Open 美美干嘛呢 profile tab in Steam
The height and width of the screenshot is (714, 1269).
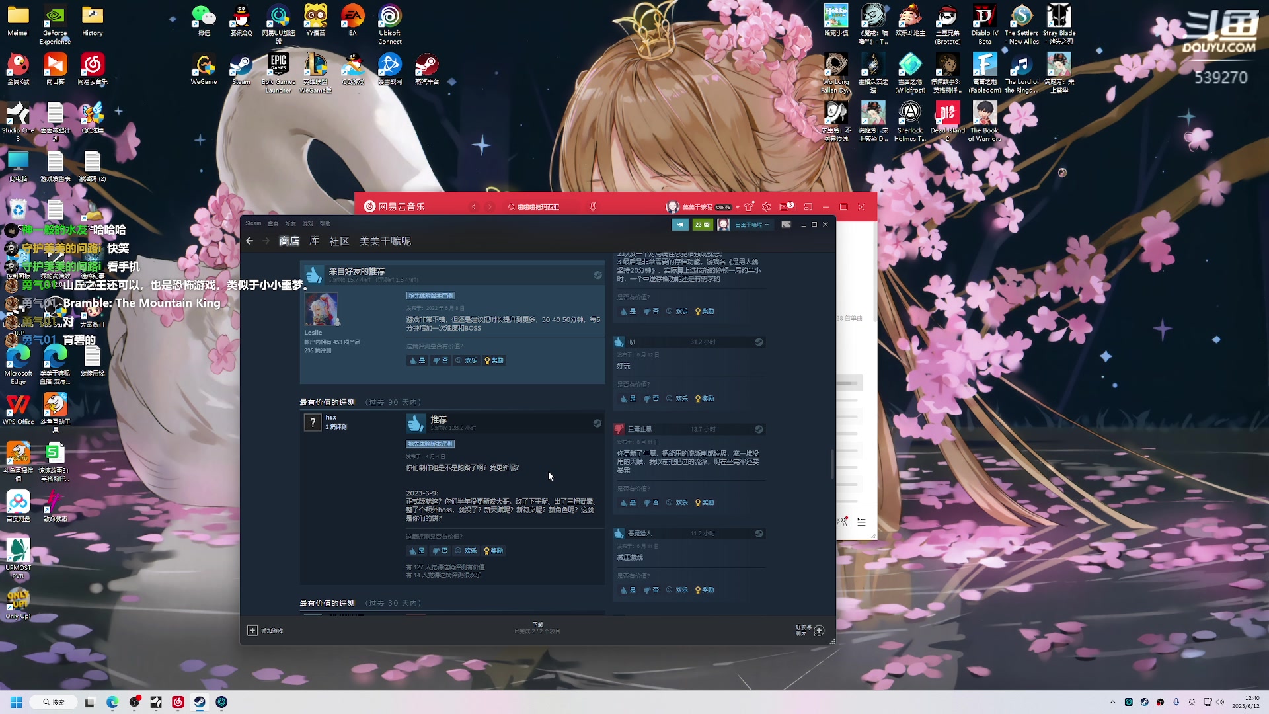pyautogui.click(x=385, y=241)
